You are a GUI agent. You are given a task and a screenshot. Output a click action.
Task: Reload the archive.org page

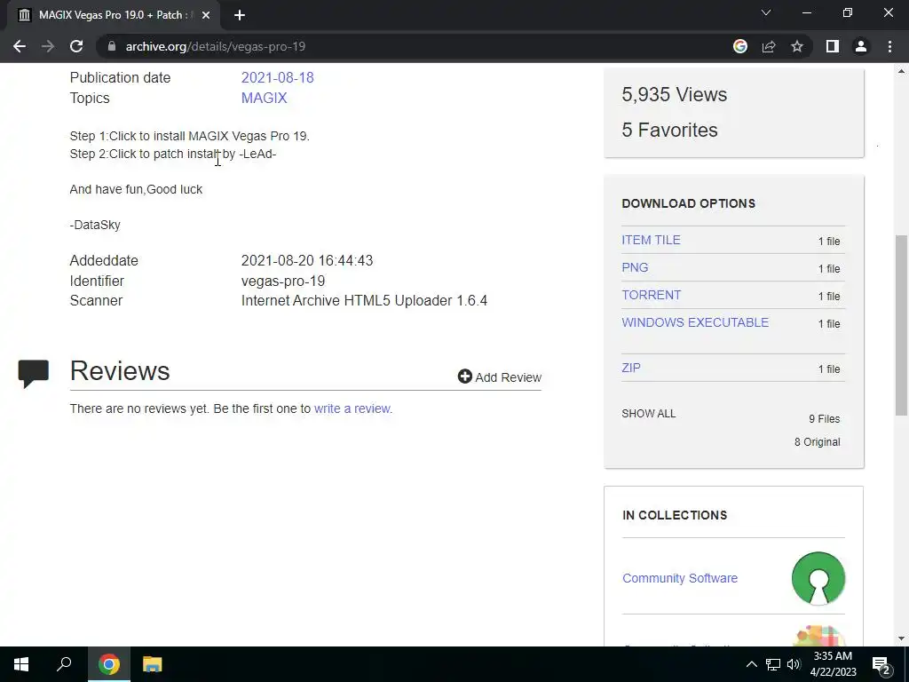(76, 46)
